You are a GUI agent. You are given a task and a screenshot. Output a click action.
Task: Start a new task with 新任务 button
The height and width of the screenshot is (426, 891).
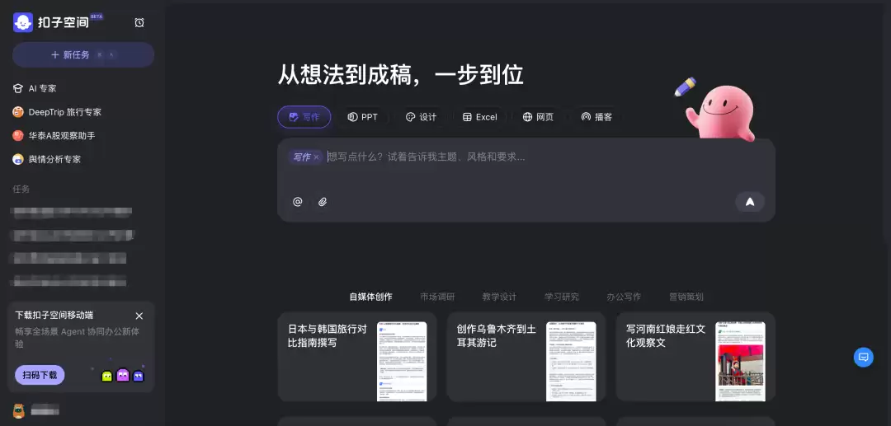tap(83, 54)
